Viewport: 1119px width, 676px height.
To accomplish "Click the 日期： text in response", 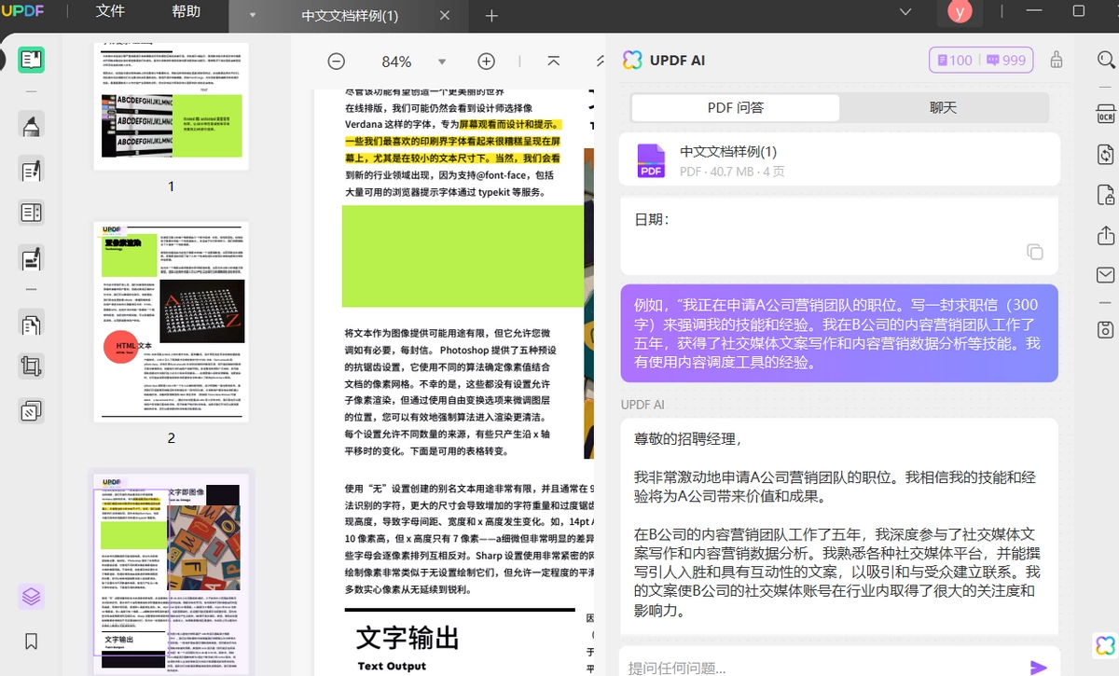I will tap(652, 220).
